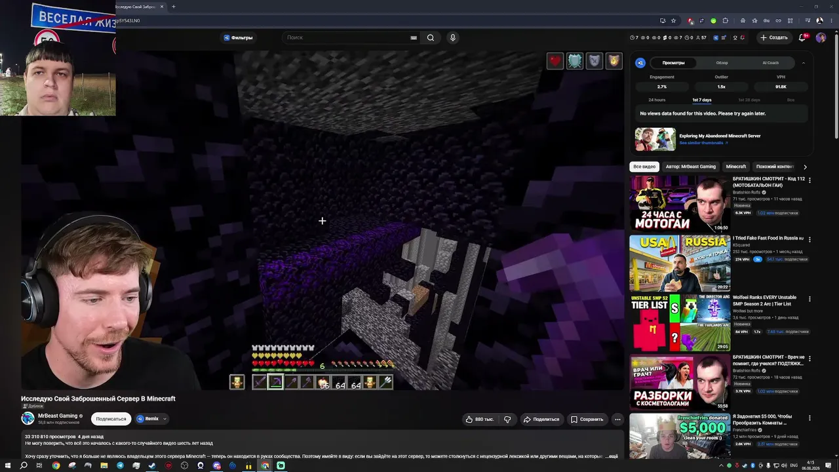This screenshot has width=839, height=472.
Task: Switch to the AI Coach tab
Action: click(770, 63)
